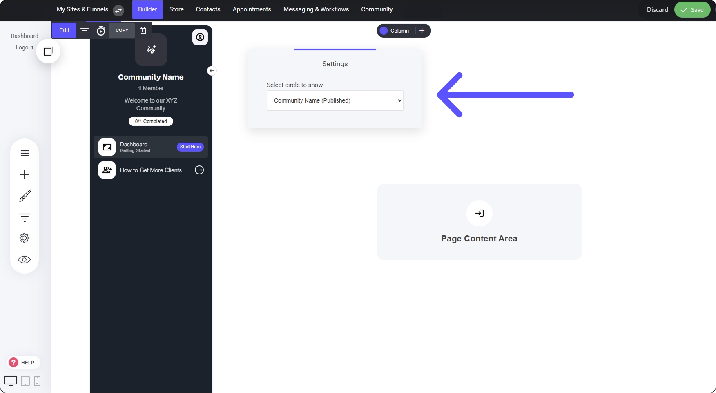The image size is (716, 393).
Task: Add a column with the plus button
Action: click(422, 31)
